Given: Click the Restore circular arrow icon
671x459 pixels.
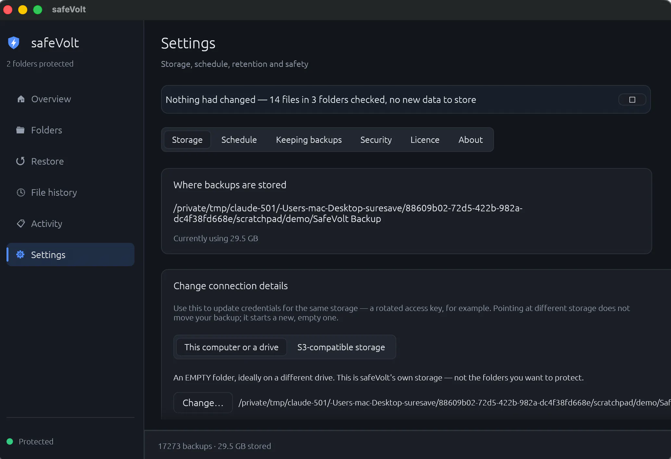Looking at the screenshot, I should point(20,161).
